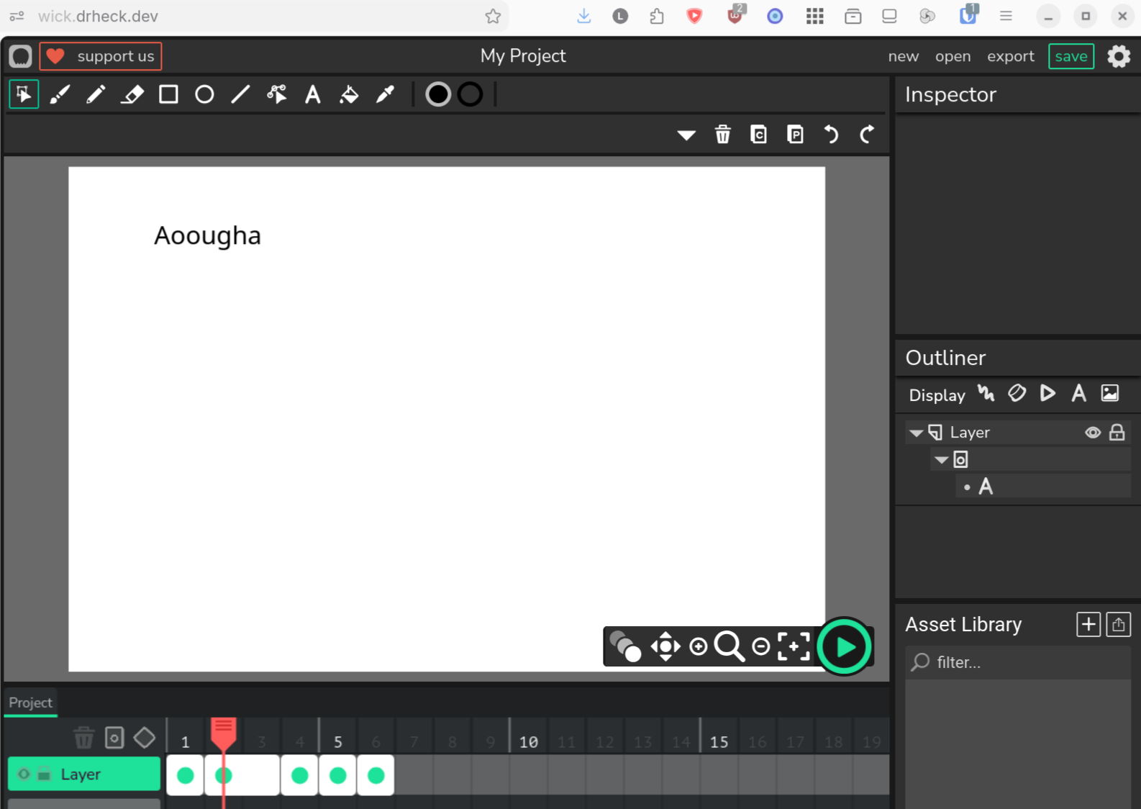Toggle onion skinning
Image resolution: width=1141 pixels, height=809 pixels.
click(x=624, y=646)
